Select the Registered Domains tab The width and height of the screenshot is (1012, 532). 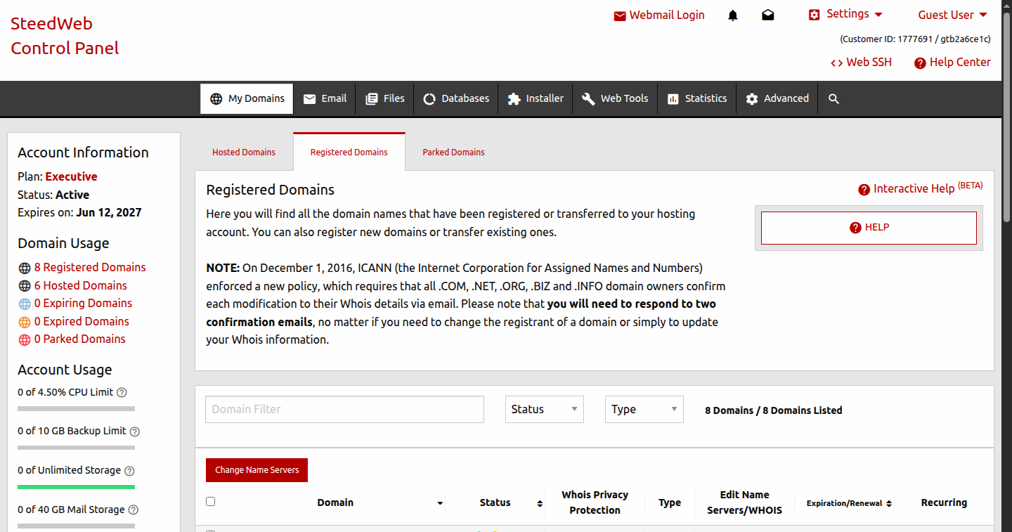point(349,152)
